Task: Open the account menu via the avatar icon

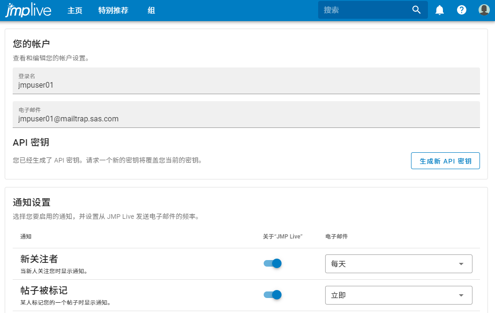Action: (484, 9)
